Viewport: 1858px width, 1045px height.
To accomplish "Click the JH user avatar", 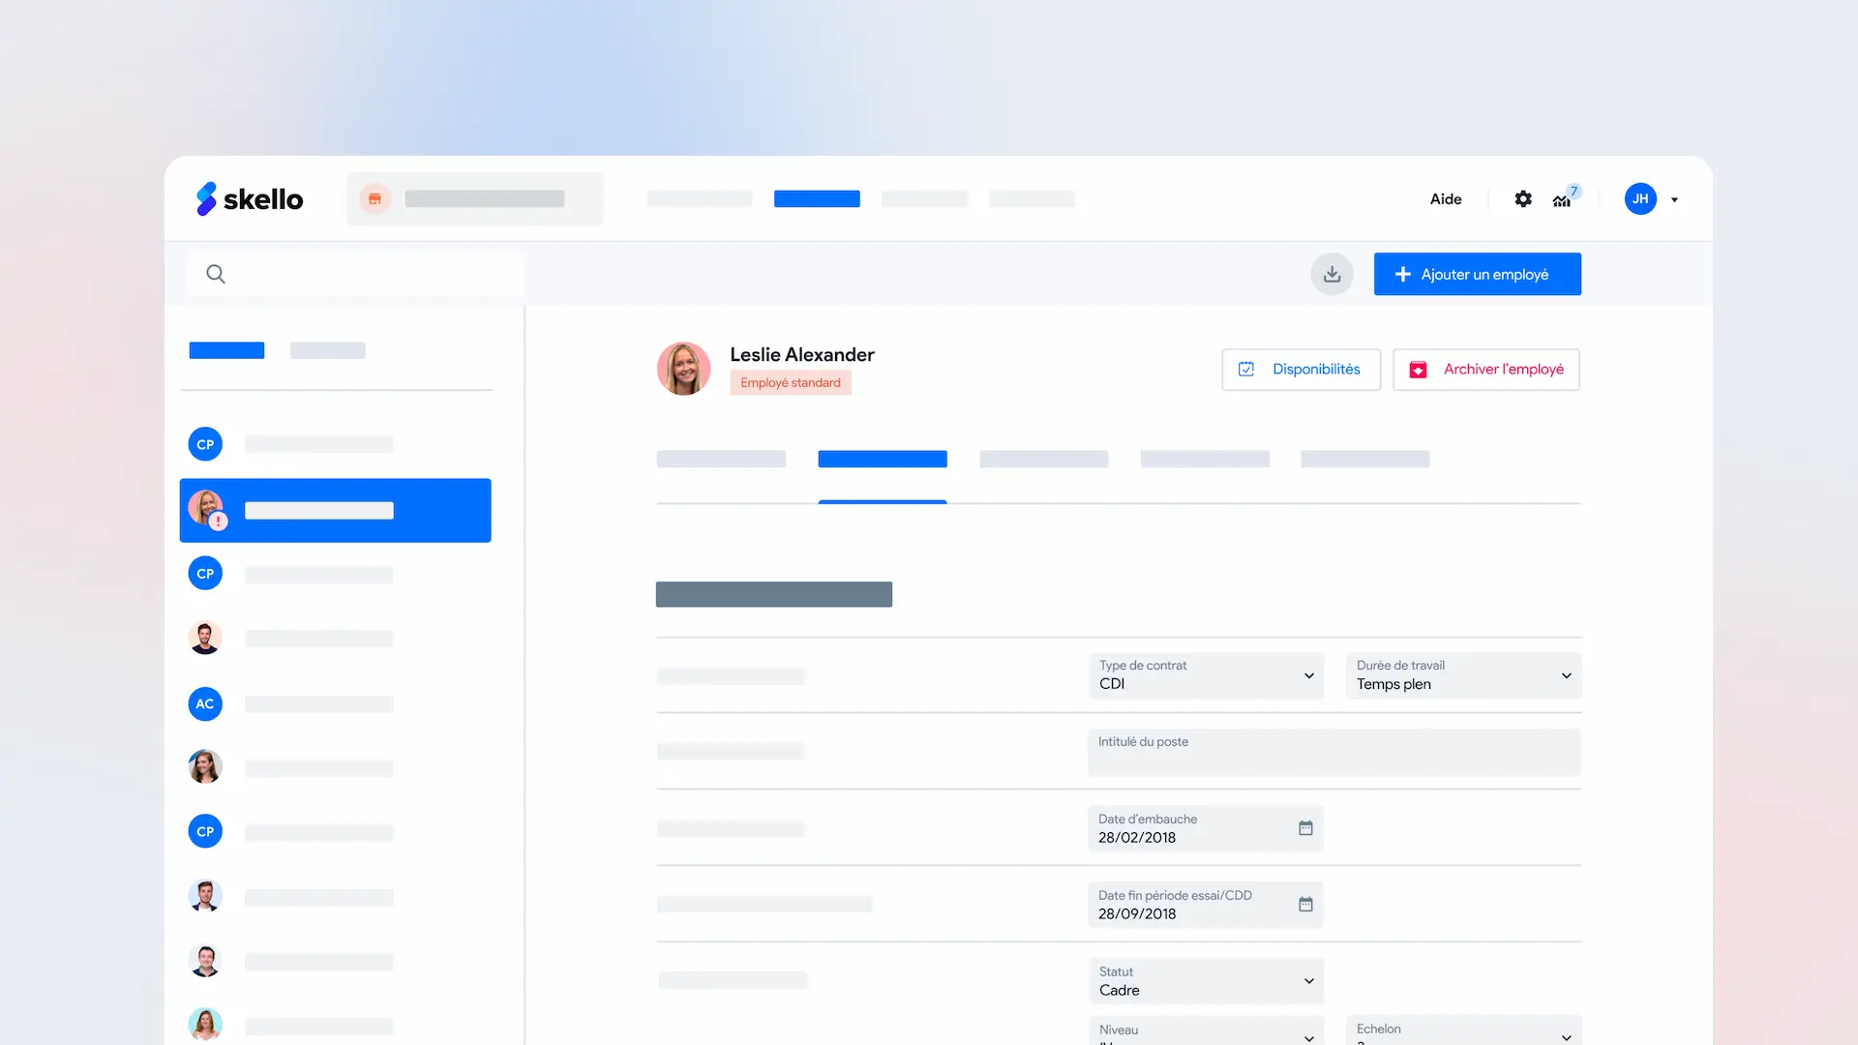I will coord(1640,198).
